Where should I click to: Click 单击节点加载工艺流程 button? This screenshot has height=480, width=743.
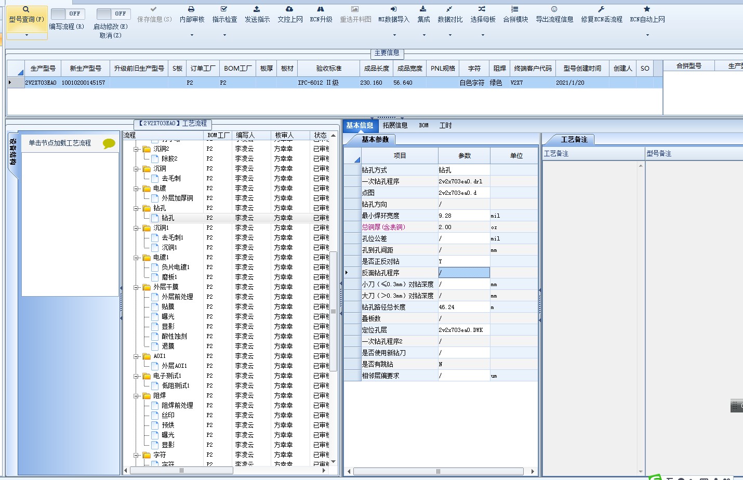60,143
